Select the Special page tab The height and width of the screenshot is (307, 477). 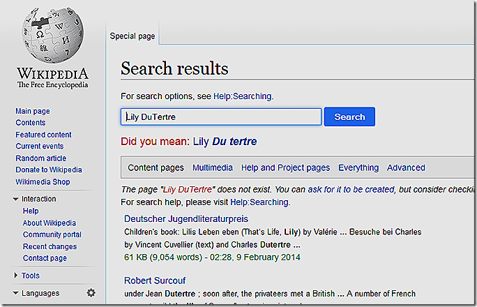132,36
